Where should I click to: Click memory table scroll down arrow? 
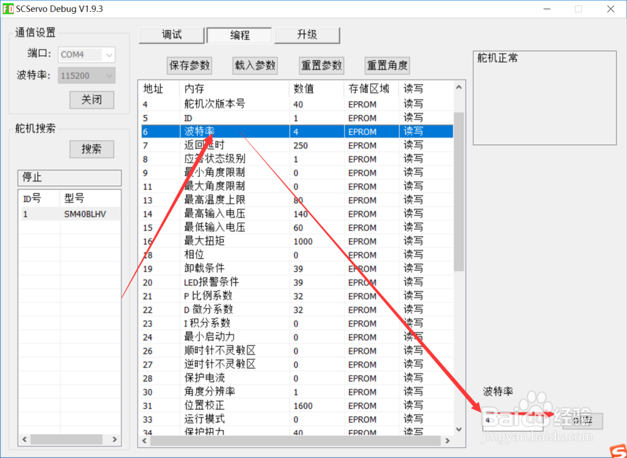459,429
